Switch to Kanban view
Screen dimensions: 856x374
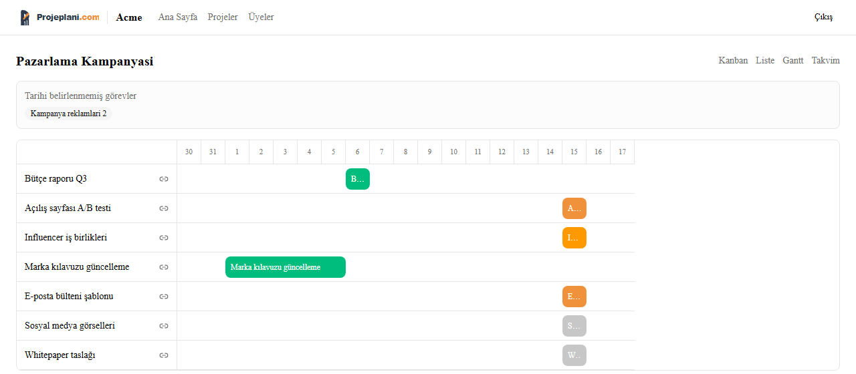click(x=733, y=61)
